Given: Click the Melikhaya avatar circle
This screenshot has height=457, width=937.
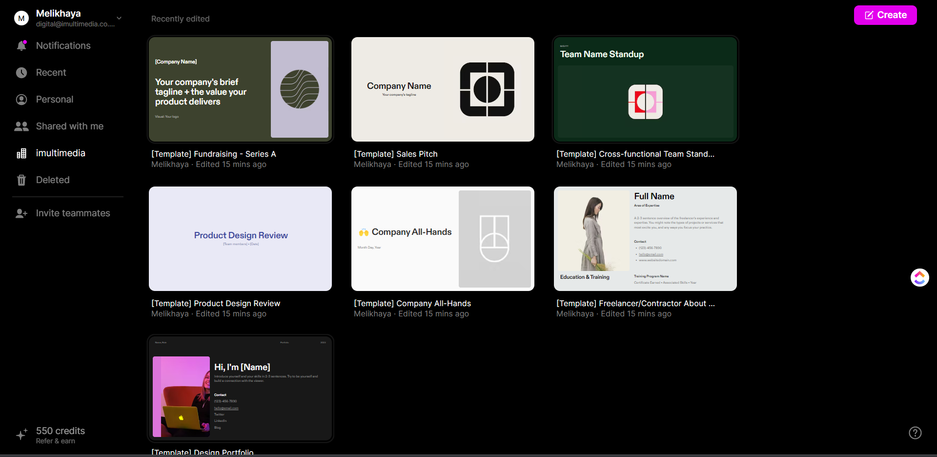Looking at the screenshot, I should coord(21,19).
